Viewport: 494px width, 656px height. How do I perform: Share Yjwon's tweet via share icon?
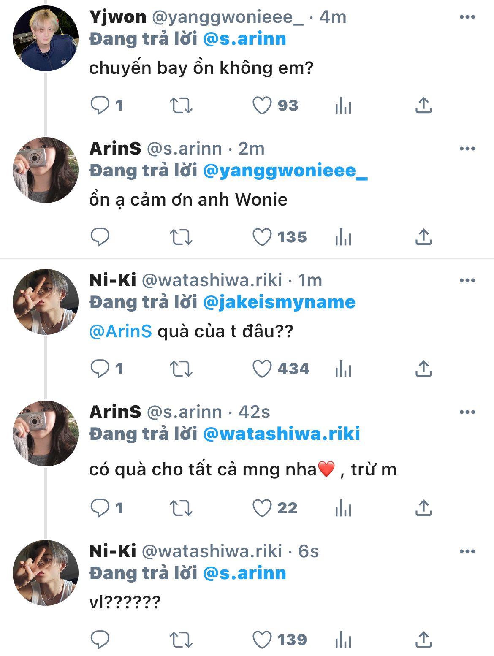[x=423, y=106]
